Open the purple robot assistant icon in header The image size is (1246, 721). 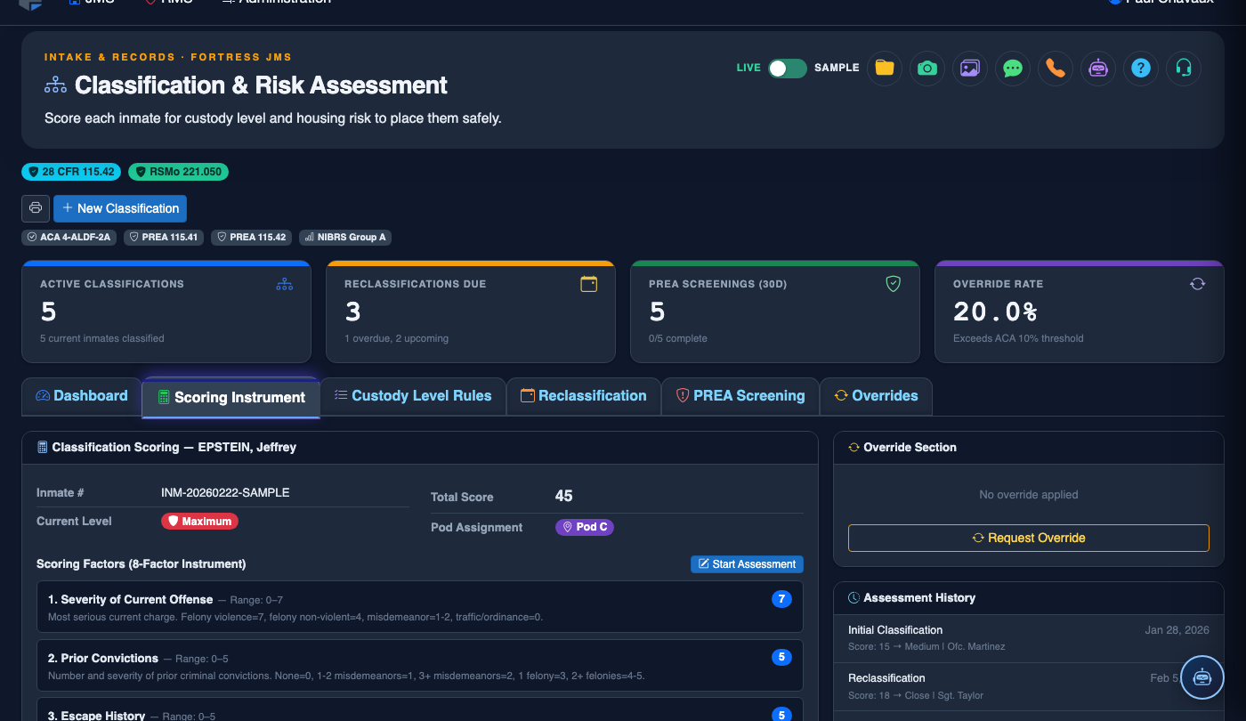point(1098,69)
